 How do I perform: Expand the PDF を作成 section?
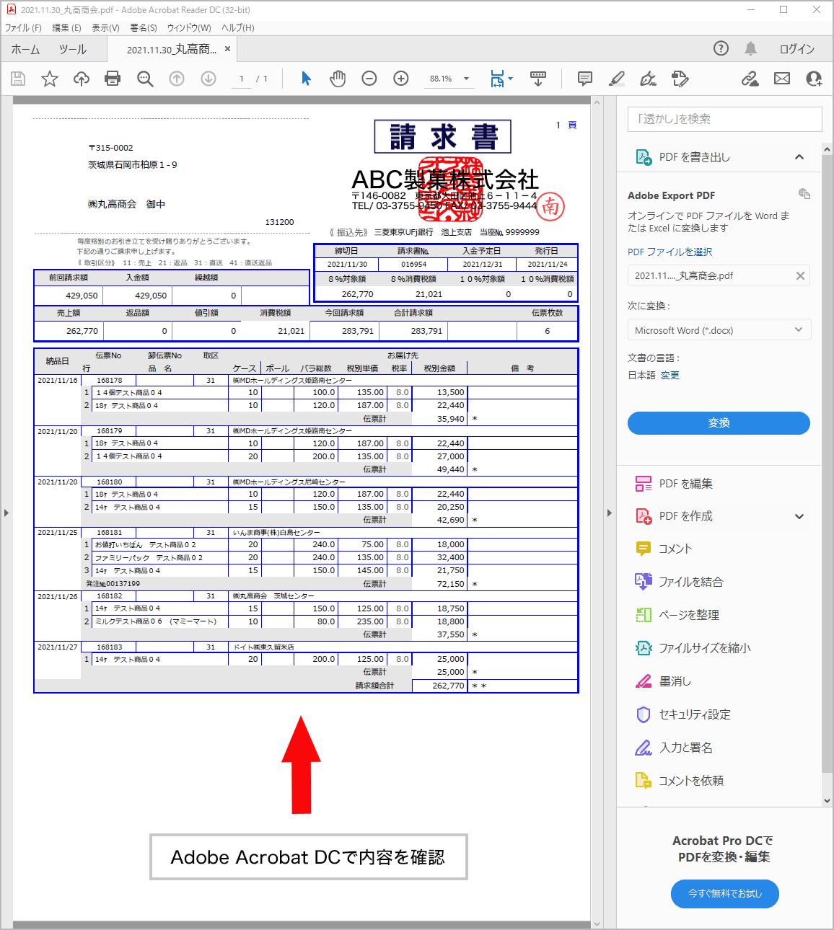[x=799, y=516]
